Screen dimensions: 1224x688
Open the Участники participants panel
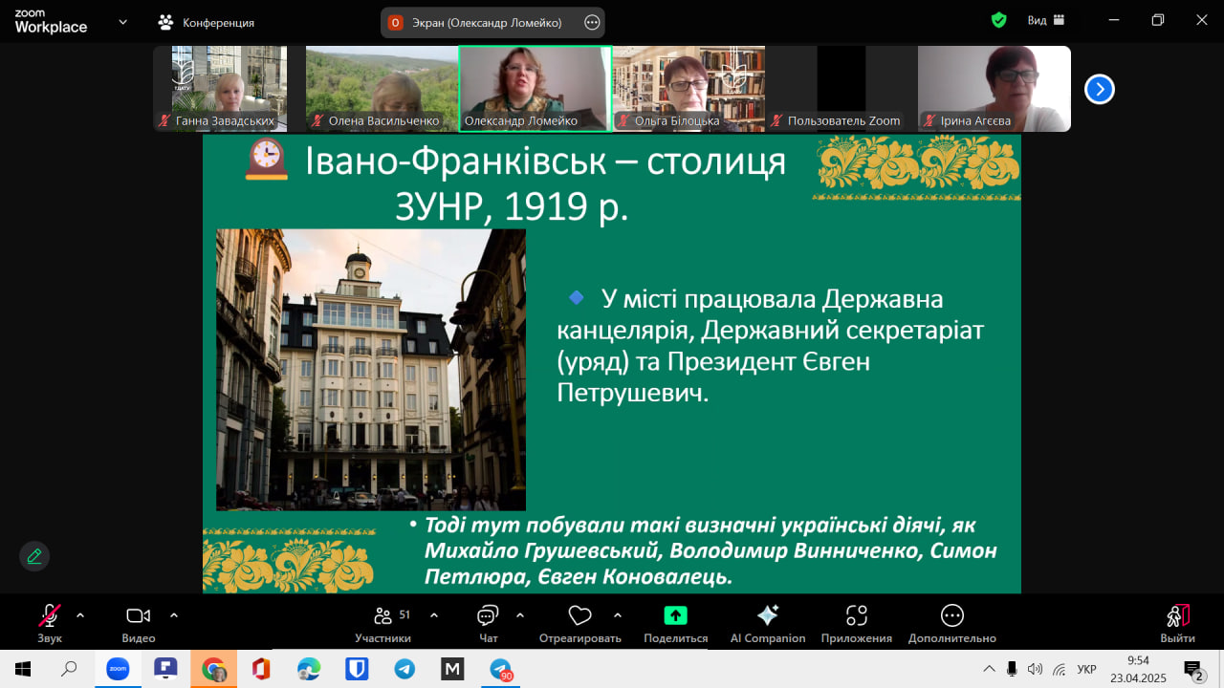tap(382, 623)
